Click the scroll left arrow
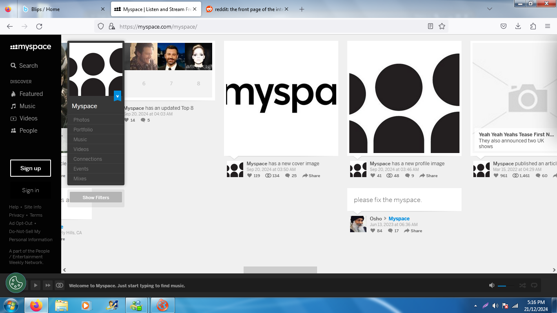Image resolution: width=557 pixels, height=313 pixels. (64, 270)
